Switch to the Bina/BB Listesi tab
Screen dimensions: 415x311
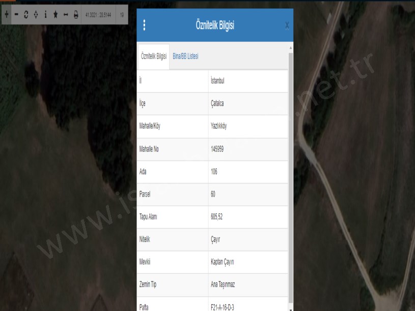click(x=185, y=56)
